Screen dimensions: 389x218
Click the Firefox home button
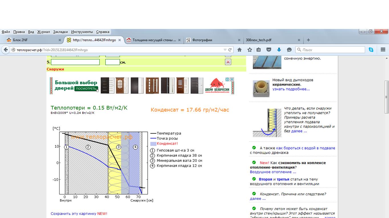pyautogui.click(x=239, y=50)
